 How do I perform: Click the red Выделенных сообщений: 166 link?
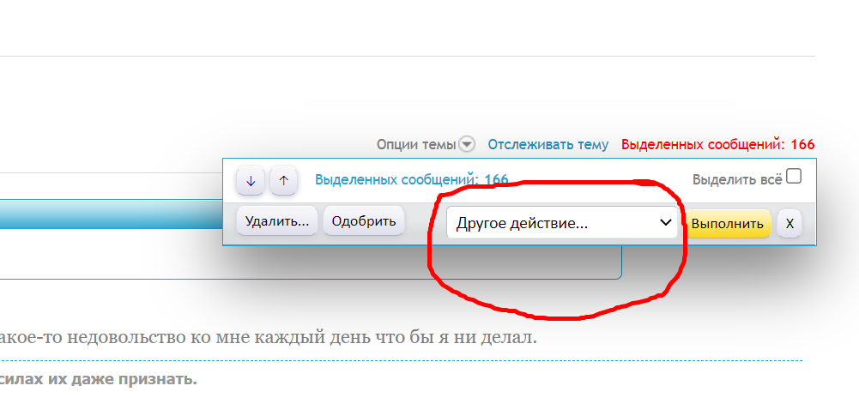717,144
